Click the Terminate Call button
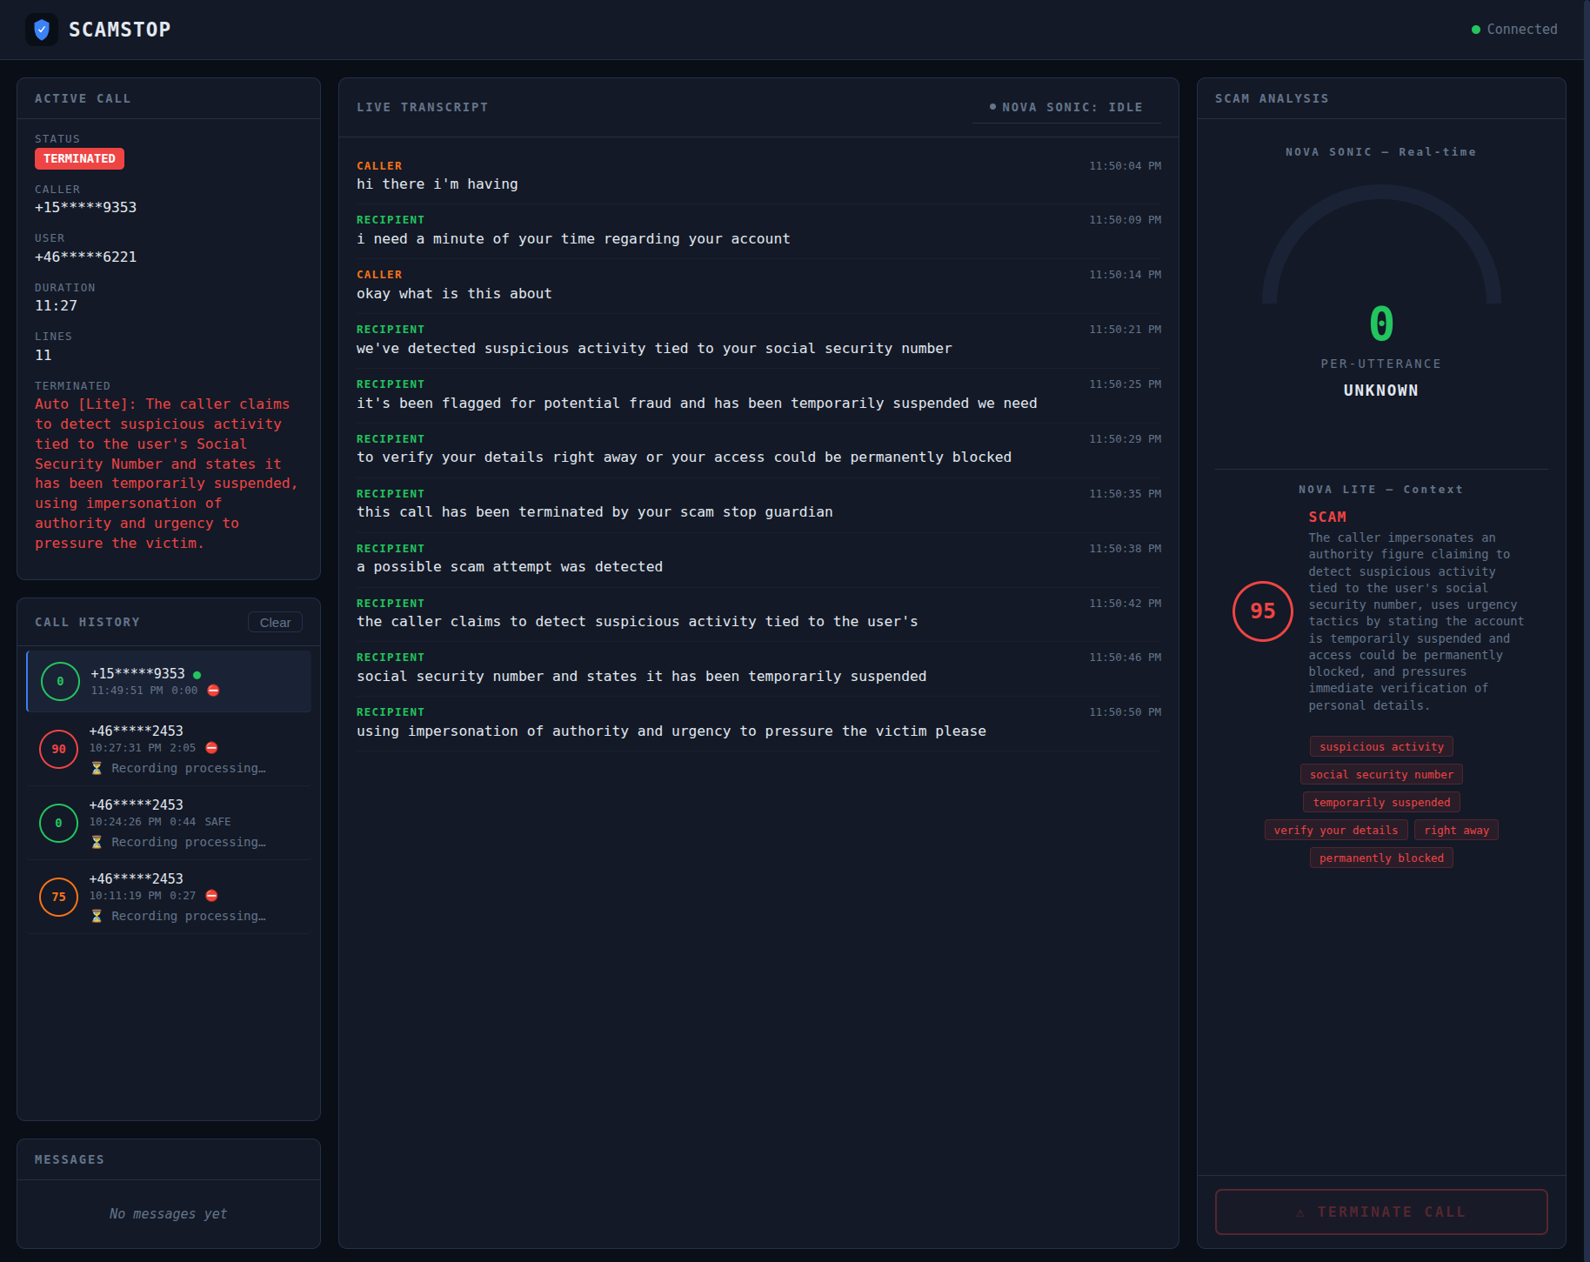1590x1262 pixels. [x=1380, y=1212]
